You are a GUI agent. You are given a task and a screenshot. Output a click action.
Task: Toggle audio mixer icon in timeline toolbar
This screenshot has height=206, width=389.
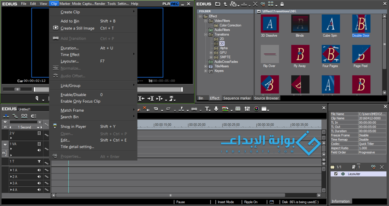tap(247, 109)
